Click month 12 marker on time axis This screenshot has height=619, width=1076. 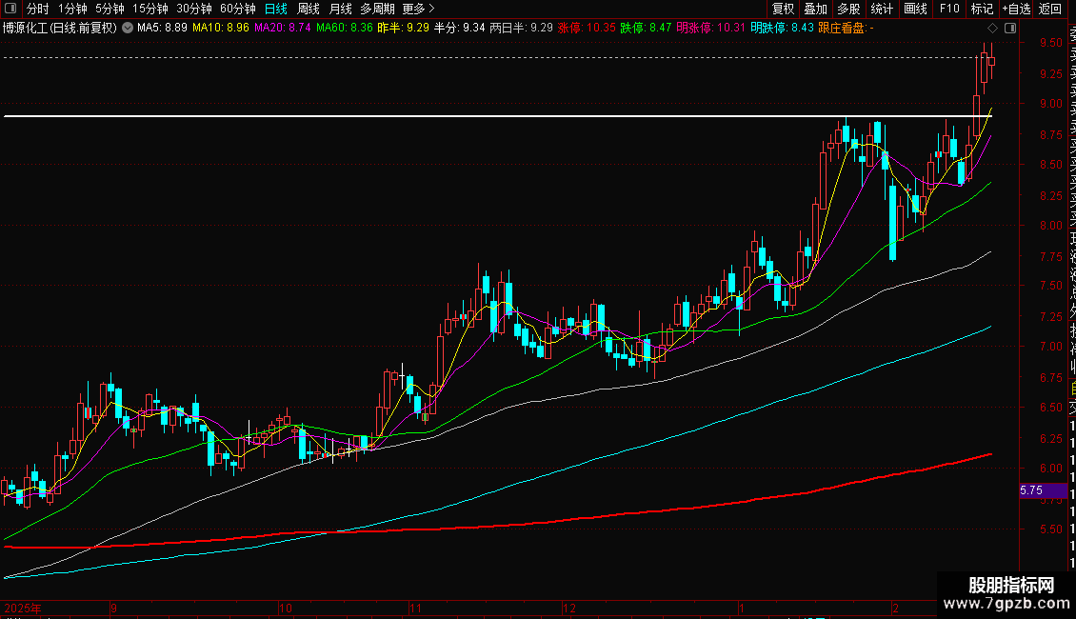point(568,608)
